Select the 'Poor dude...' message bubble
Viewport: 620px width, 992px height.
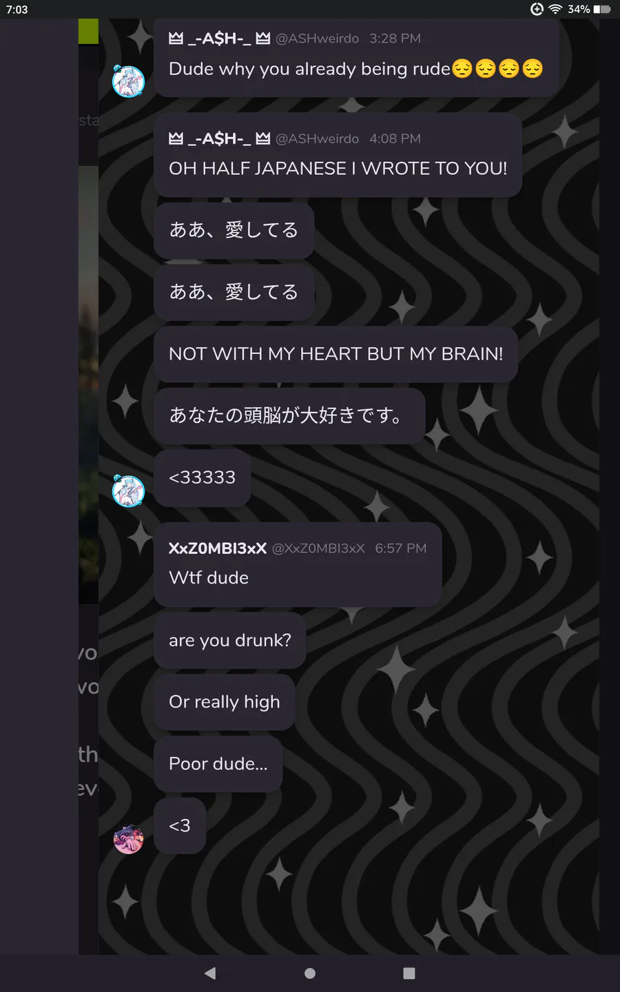coord(218,764)
